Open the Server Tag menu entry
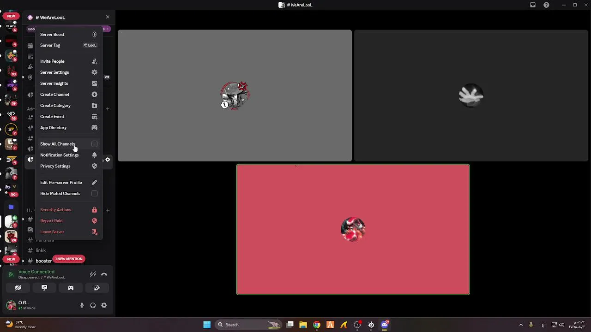This screenshot has height=332, width=591. pos(68,45)
